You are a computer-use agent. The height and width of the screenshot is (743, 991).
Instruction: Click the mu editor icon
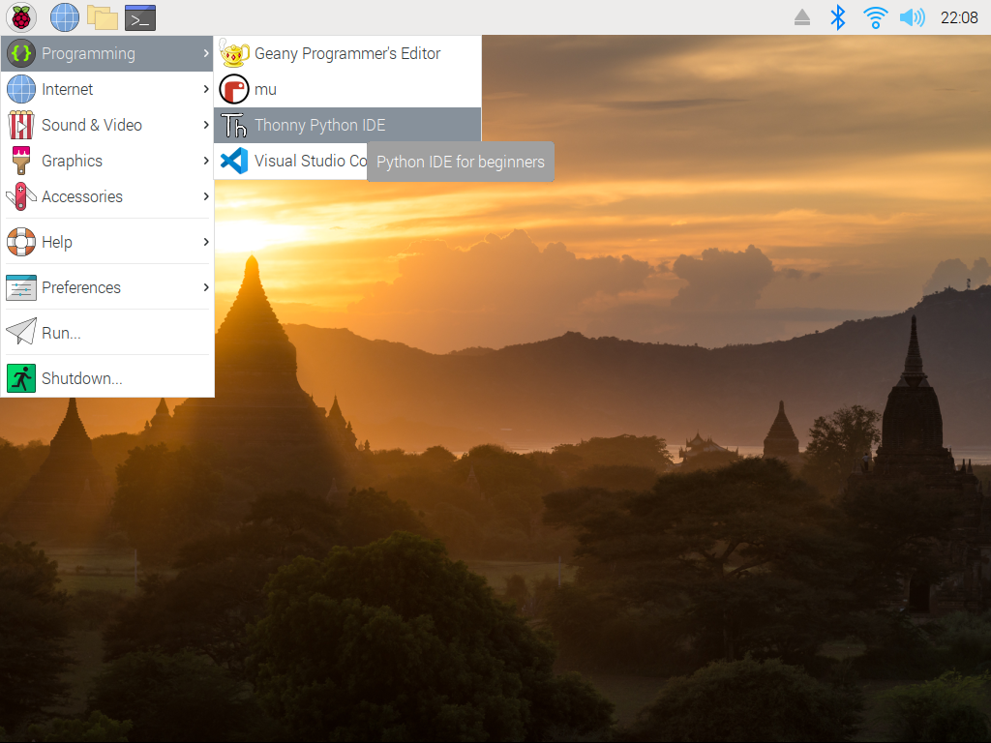point(234,89)
